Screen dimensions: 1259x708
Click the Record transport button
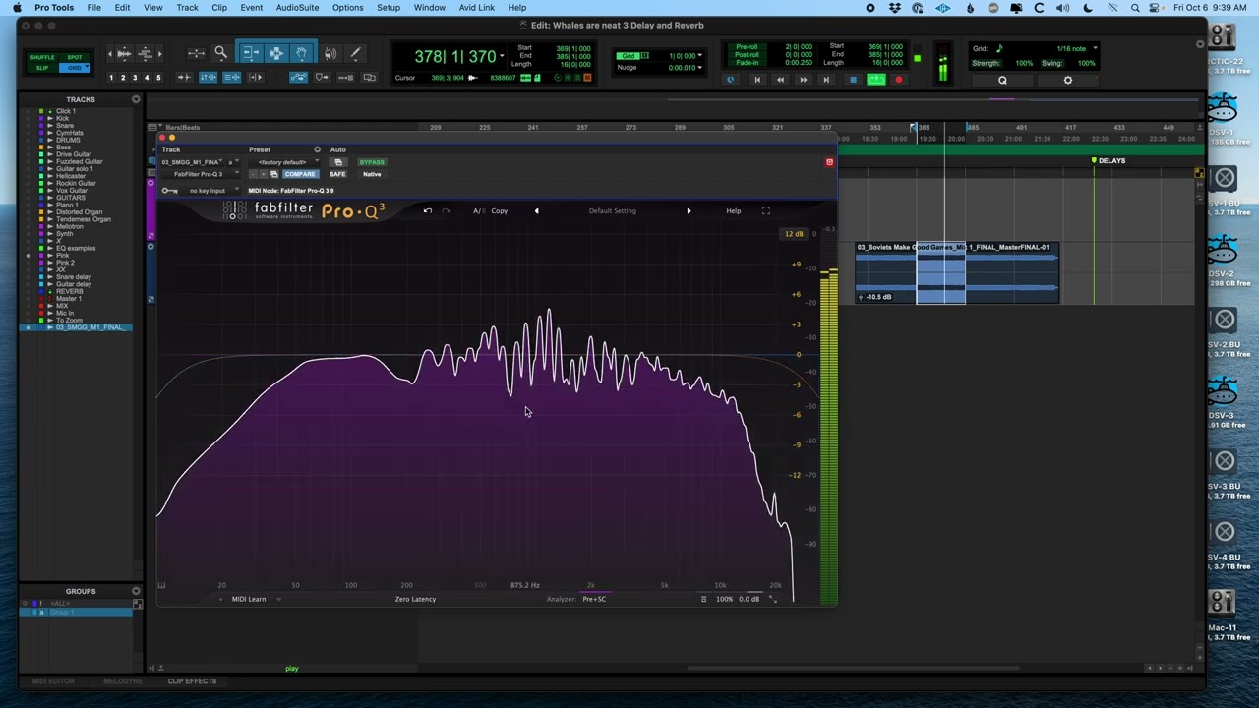[899, 80]
